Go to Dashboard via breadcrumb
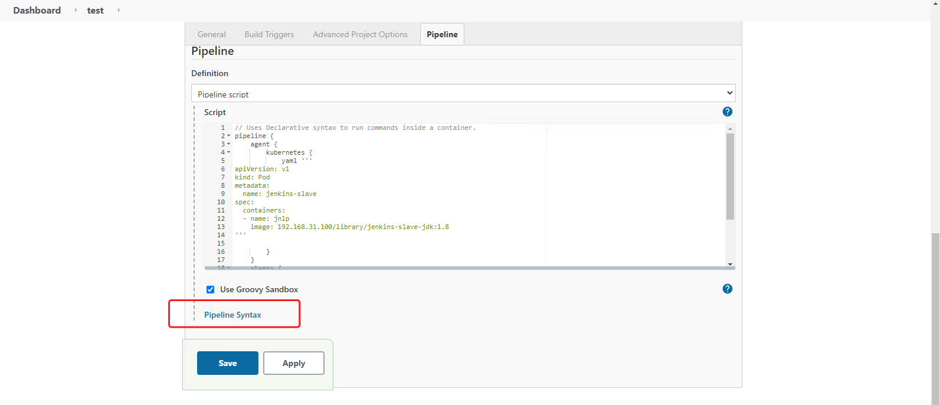Image resolution: width=940 pixels, height=405 pixels. (37, 10)
